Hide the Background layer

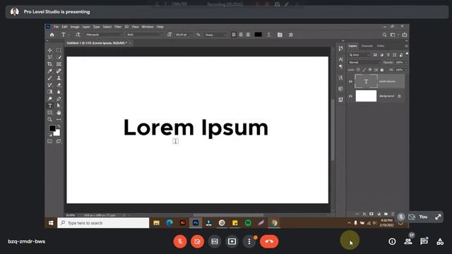pyautogui.click(x=350, y=96)
